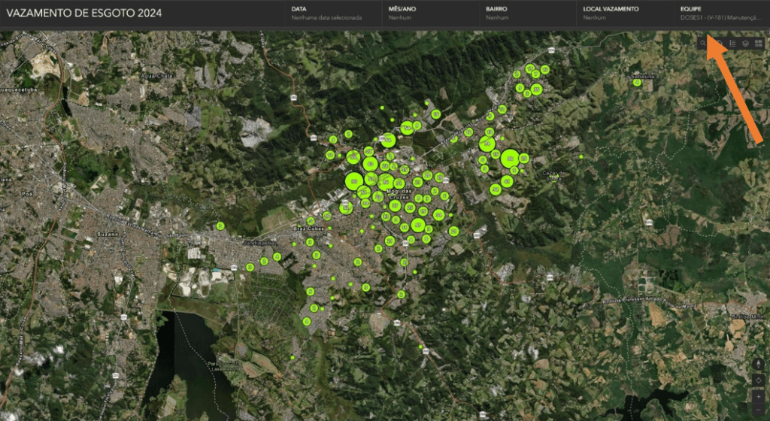The image size is (770, 421).
Task: Select the green cluster at Sabaúna
Action: [x=637, y=82]
